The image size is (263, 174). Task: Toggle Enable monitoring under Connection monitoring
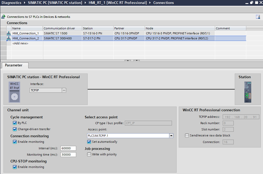[x=15, y=142]
